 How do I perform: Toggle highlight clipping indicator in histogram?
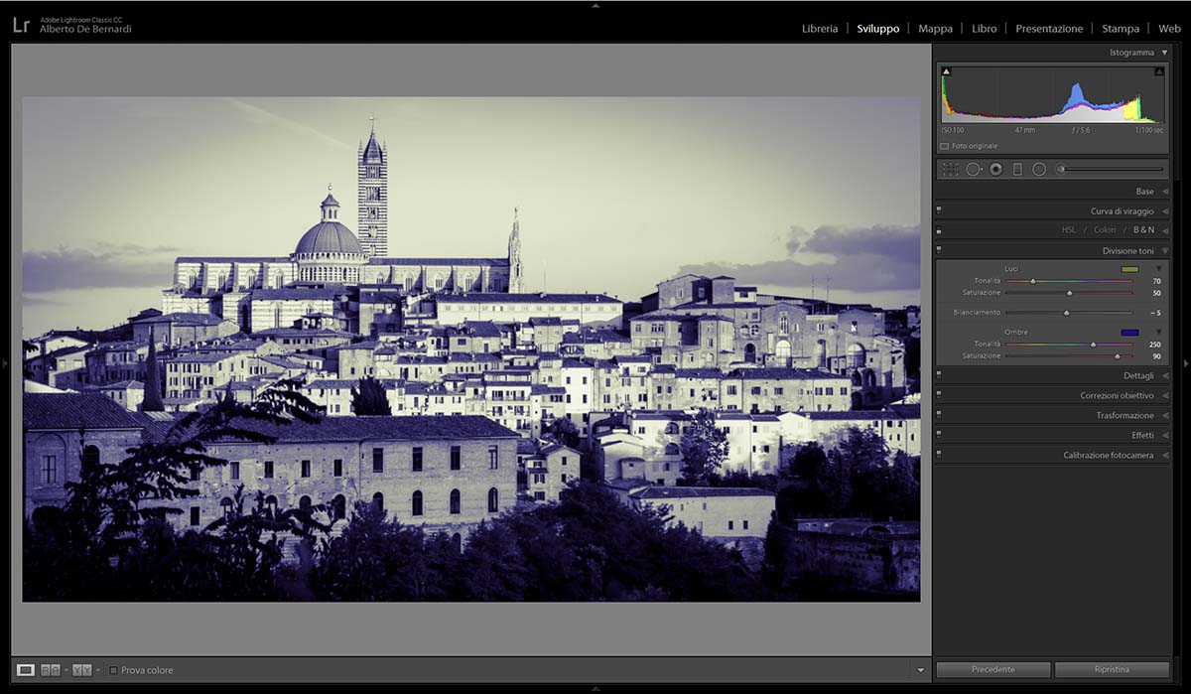pos(1158,71)
